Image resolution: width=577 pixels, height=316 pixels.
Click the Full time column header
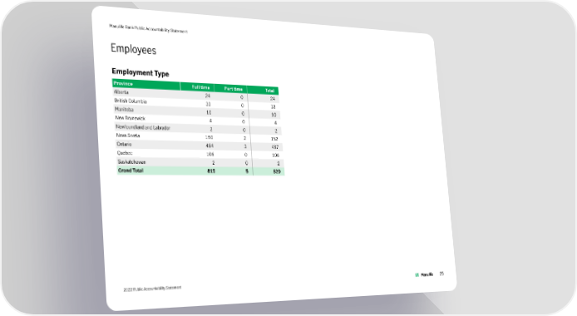pos(200,87)
